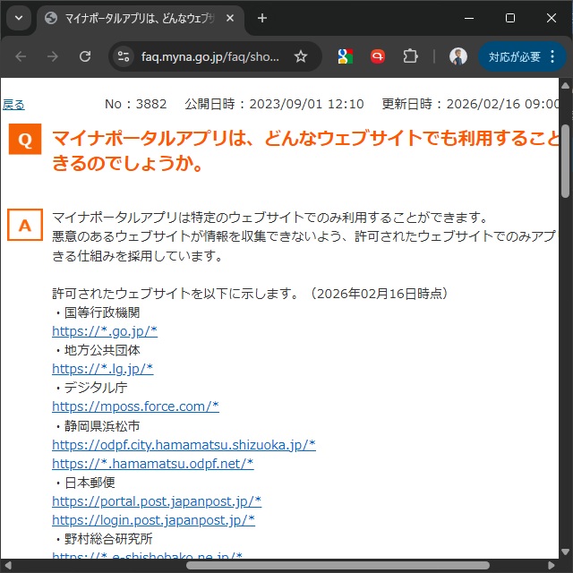Open the Extensions puzzle-piece menu
Screen dimensions: 573x573
[x=410, y=56]
